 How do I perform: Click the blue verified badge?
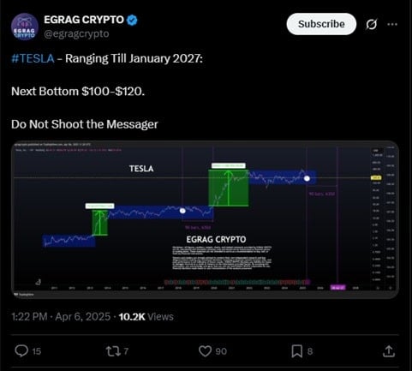tap(132, 20)
